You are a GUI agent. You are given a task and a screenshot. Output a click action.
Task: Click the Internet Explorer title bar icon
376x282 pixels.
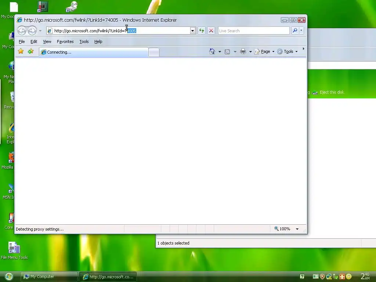pyautogui.click(x=20, y=20)
